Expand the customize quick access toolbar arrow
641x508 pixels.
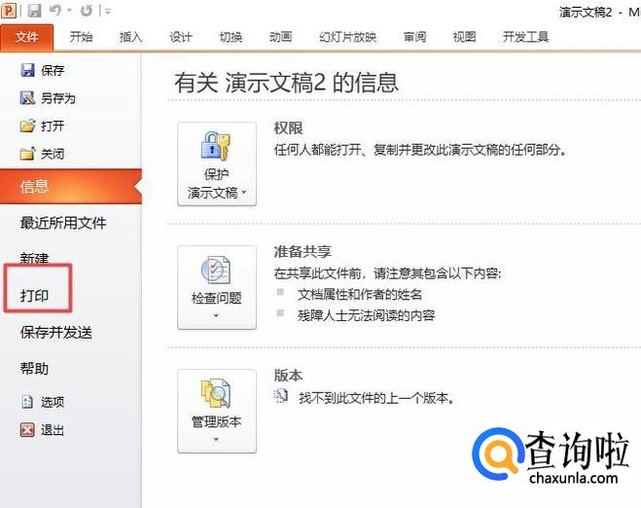tap(106, 12)
